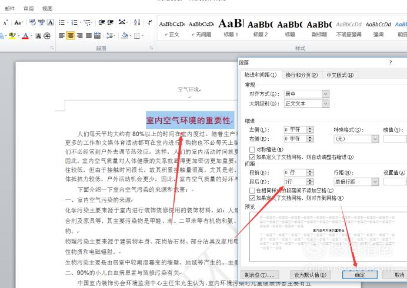
Task: Apply the 无间隔 style
Action: click(x=201, y=28)
